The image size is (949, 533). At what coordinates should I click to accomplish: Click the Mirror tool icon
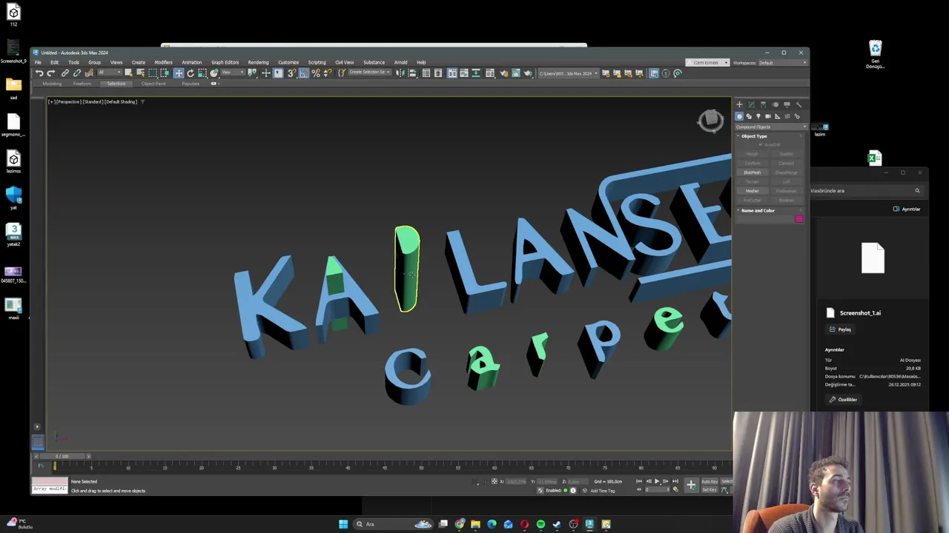400,73
